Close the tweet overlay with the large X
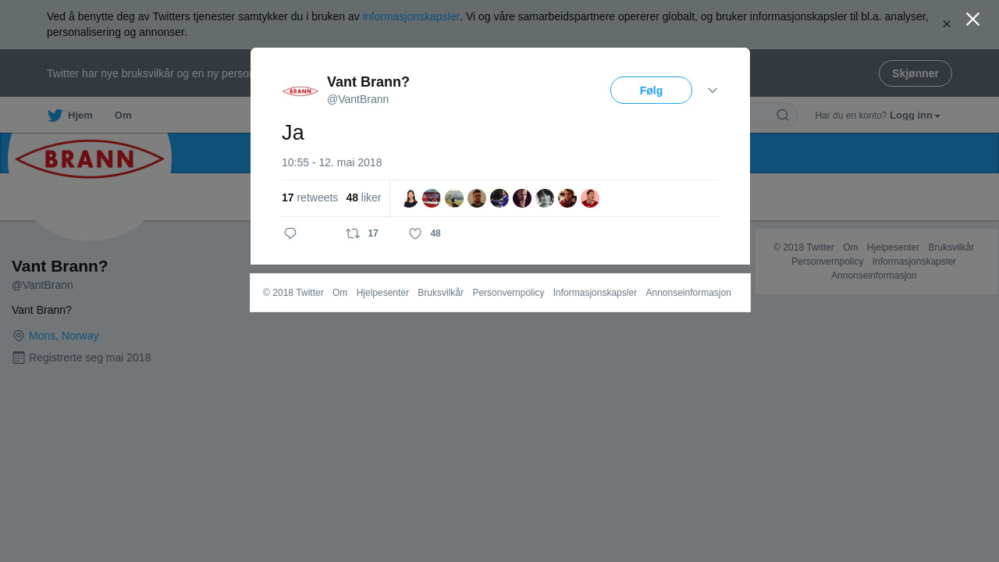Viewport: 999px width, 562px height. coord(972,19)
